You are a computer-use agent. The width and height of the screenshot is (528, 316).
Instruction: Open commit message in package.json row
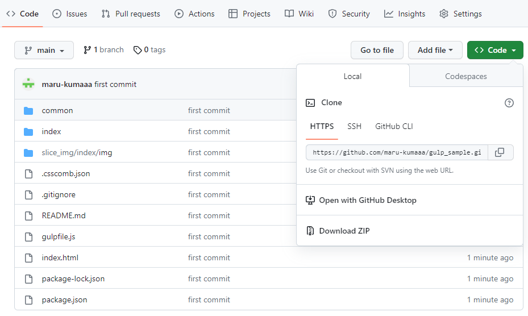tap(209, 300)
